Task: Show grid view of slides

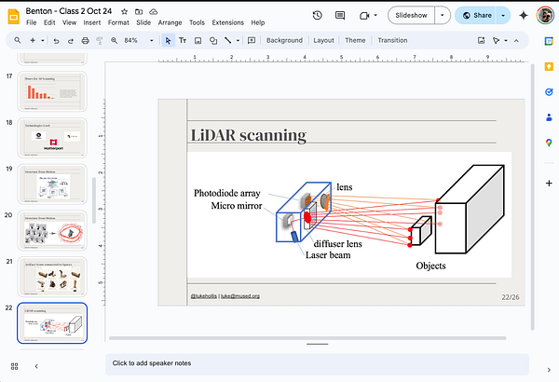Action: tap(15, 366)
